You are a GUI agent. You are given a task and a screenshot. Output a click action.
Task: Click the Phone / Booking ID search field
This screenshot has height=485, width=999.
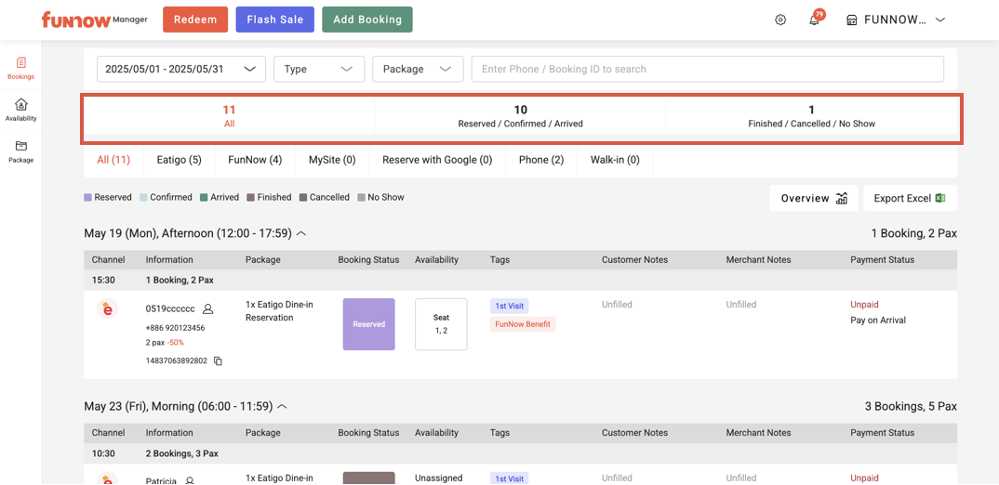[707, 69]
